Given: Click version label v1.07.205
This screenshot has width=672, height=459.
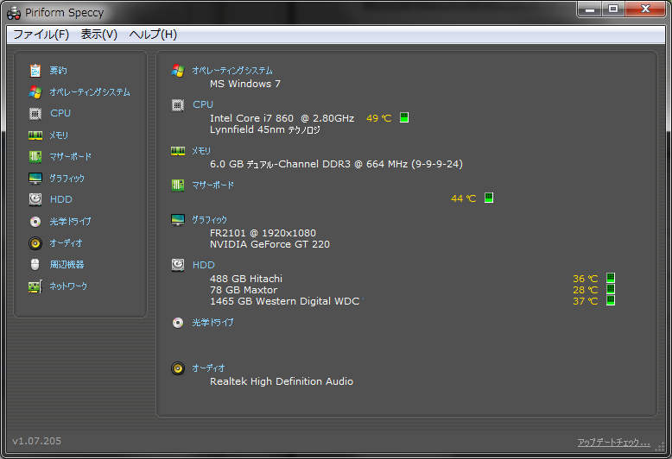Looking at the screenshot, I should (x=37, y=441).
